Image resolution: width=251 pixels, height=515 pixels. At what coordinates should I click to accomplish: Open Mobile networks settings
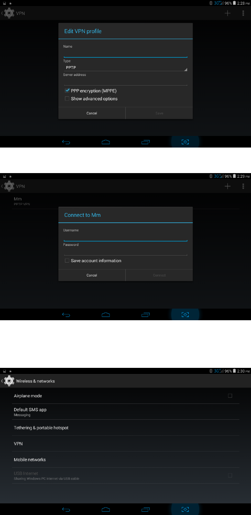click(125, 460)
